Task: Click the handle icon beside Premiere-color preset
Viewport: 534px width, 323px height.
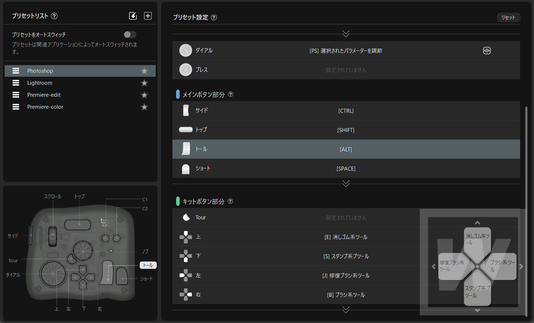Action: pyautogui.click(x=16, y=107)
